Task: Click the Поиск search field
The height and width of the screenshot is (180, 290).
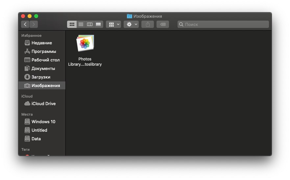Action: (223, 24)
